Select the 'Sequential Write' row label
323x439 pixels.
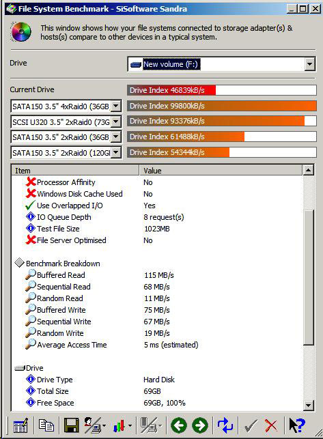[x=64, y=322]
